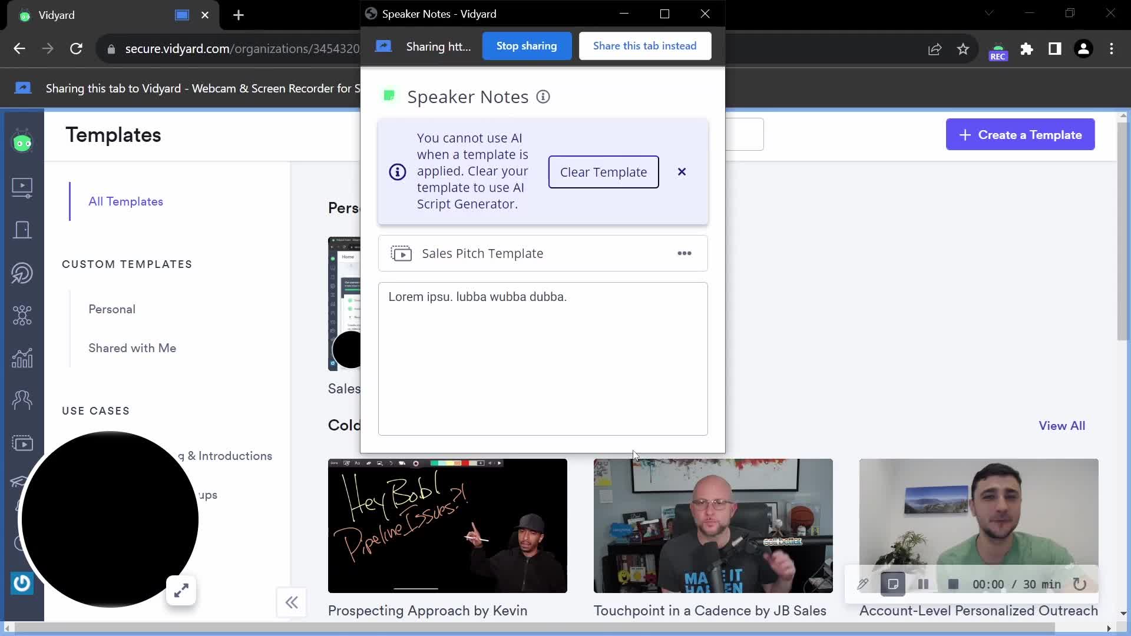Viewport: 1131px width, 636px height.
Task: Open the Chrome extensions puzzle icon
Action: [x=1027, y=49]
